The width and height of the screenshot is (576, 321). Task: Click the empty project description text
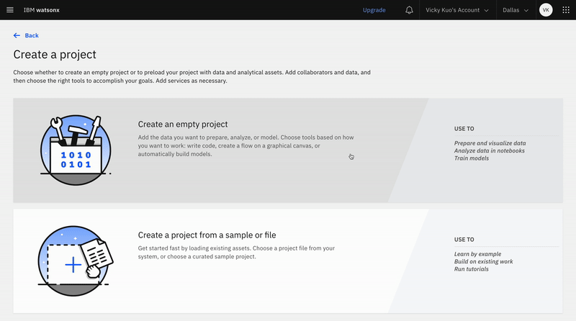246,145
